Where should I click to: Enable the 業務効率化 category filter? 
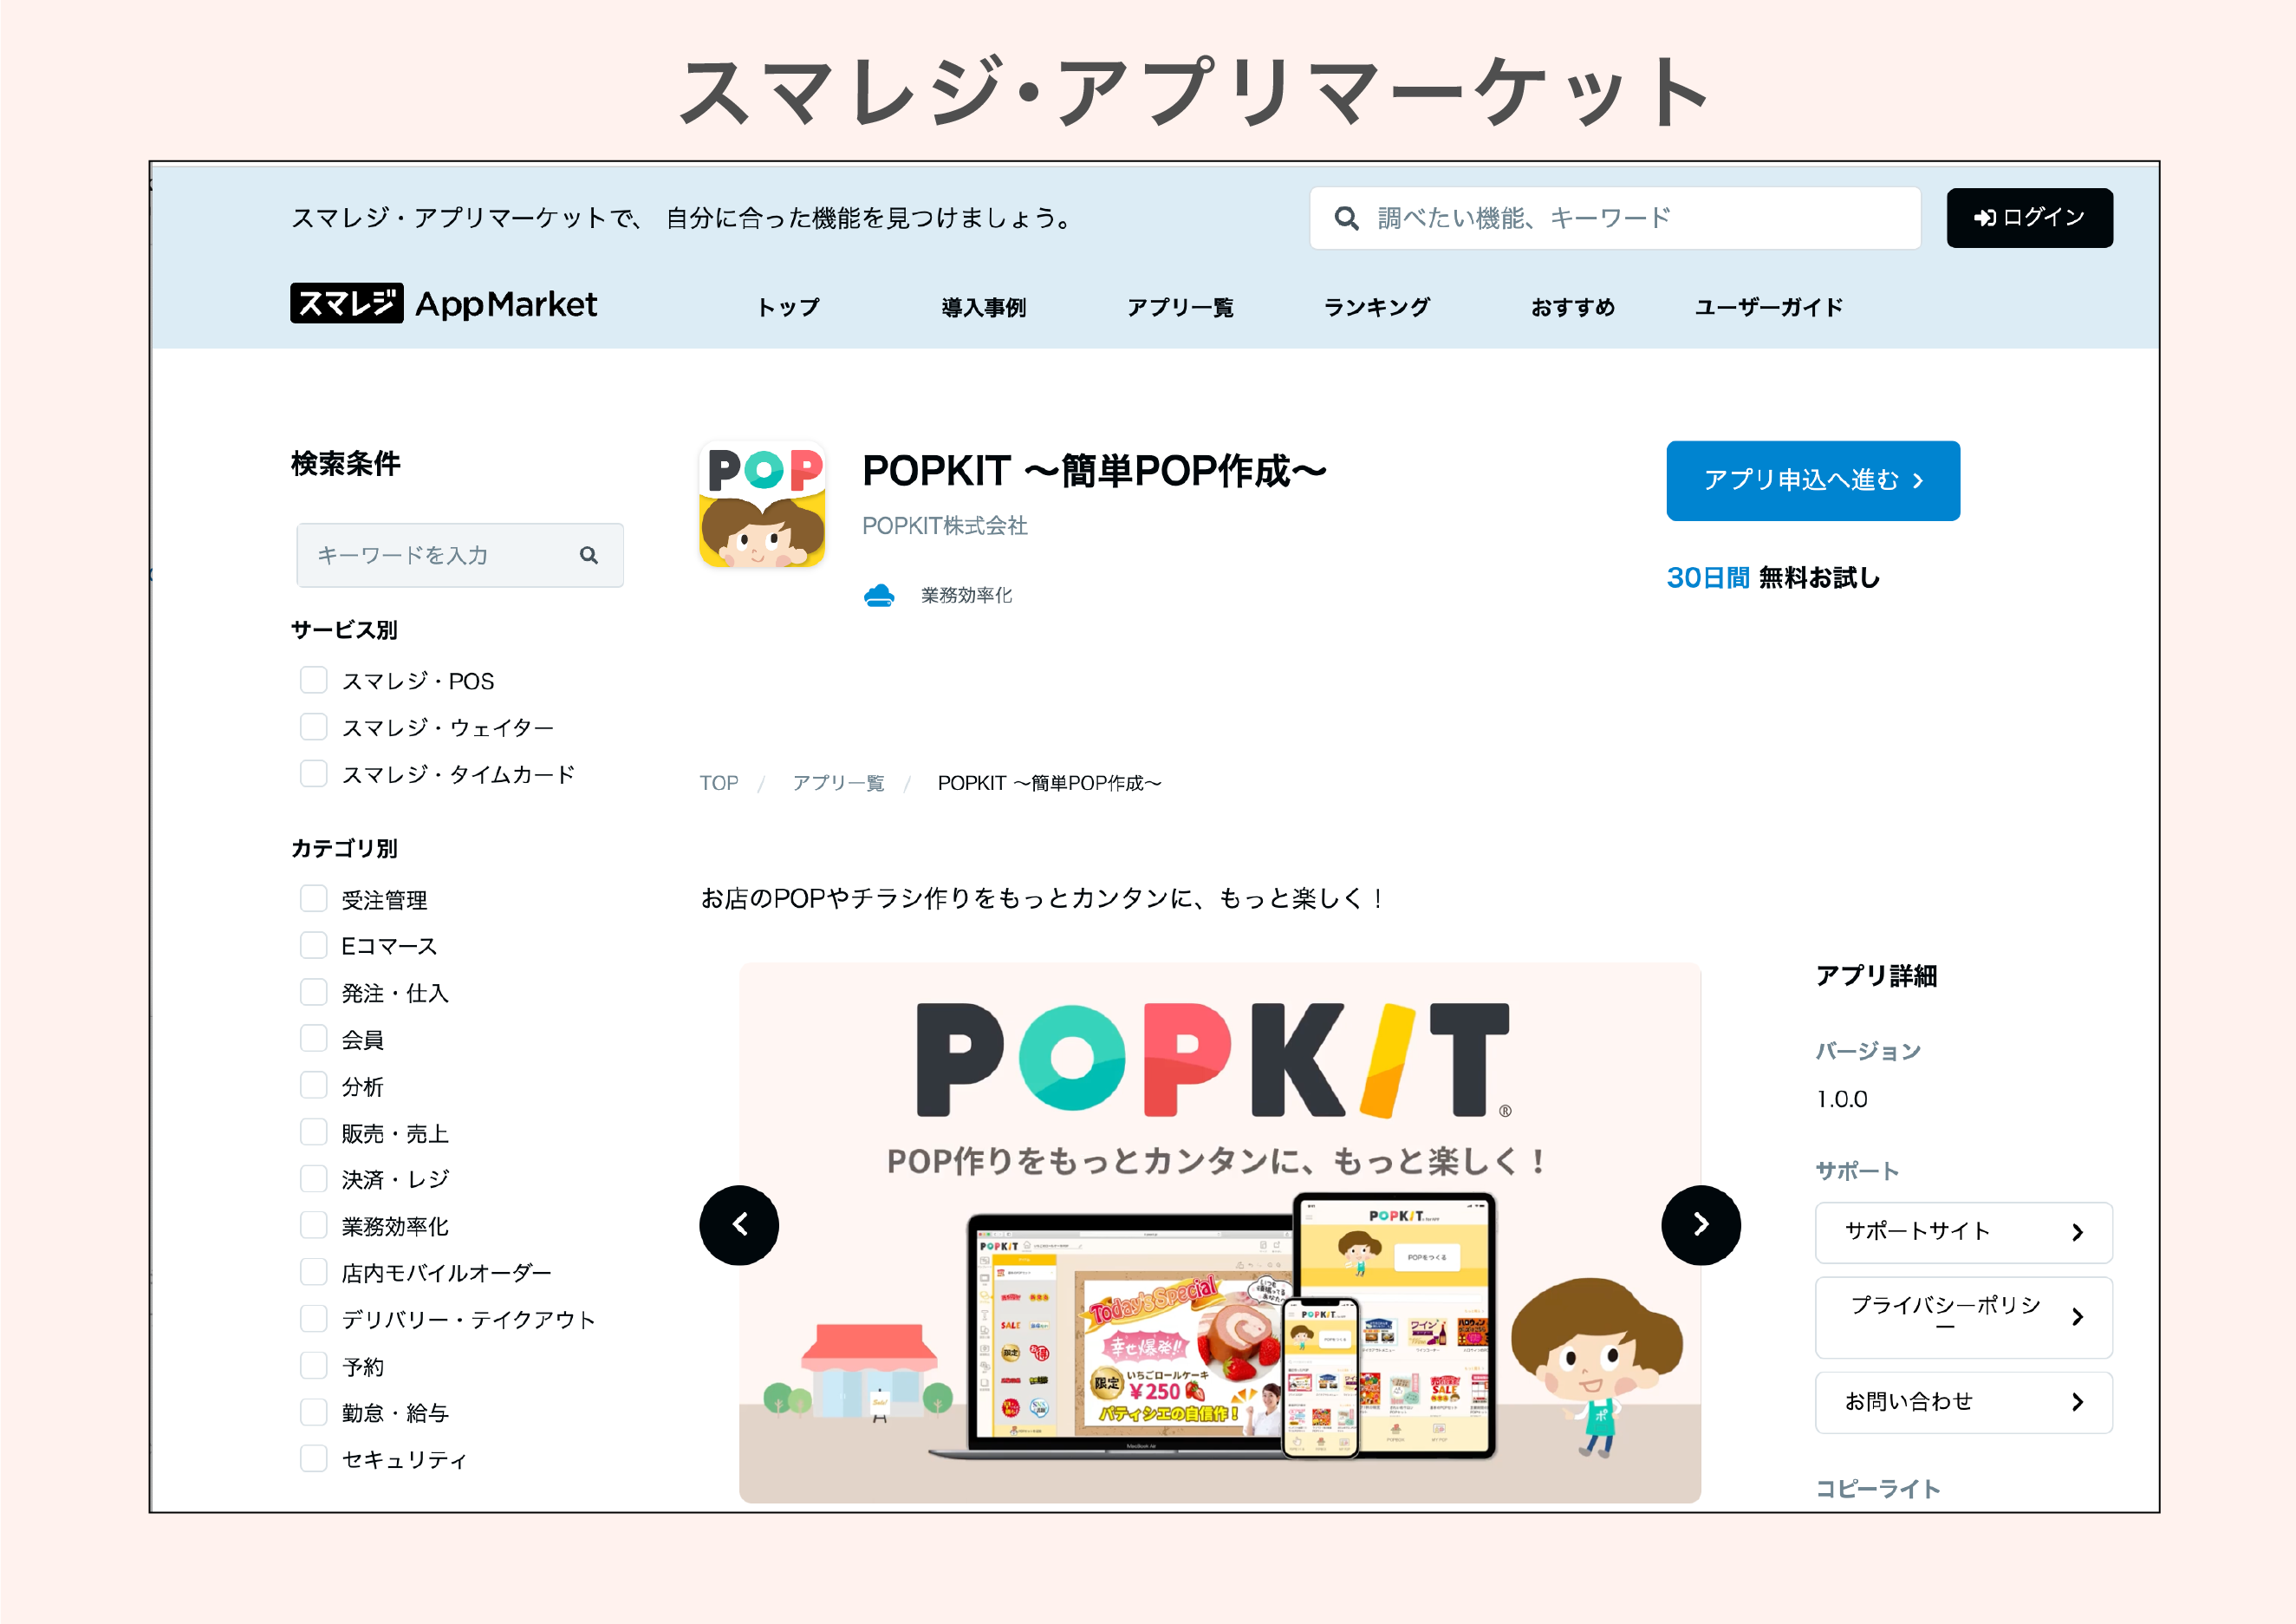314,1226
